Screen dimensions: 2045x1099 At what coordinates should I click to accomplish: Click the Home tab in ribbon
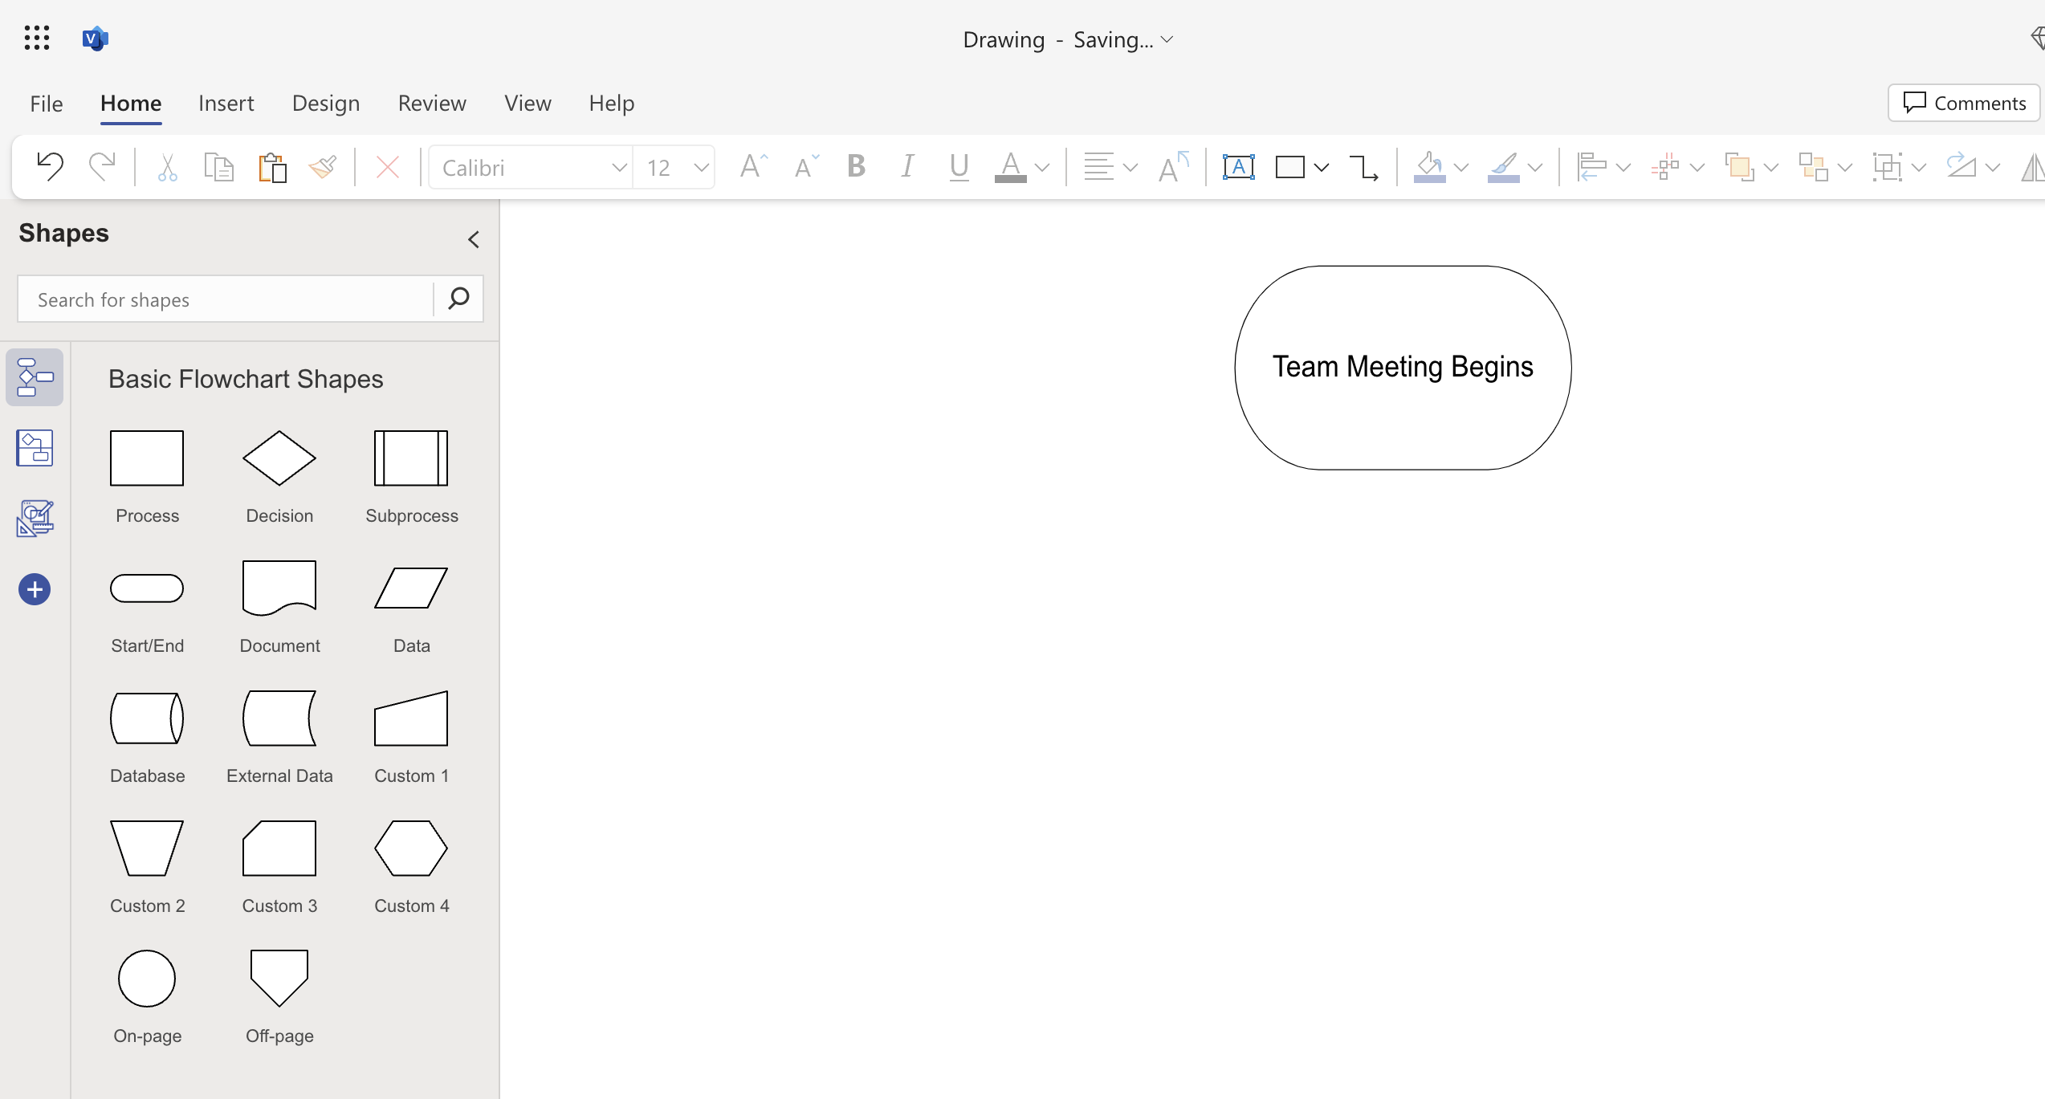(x=130, y=103)
